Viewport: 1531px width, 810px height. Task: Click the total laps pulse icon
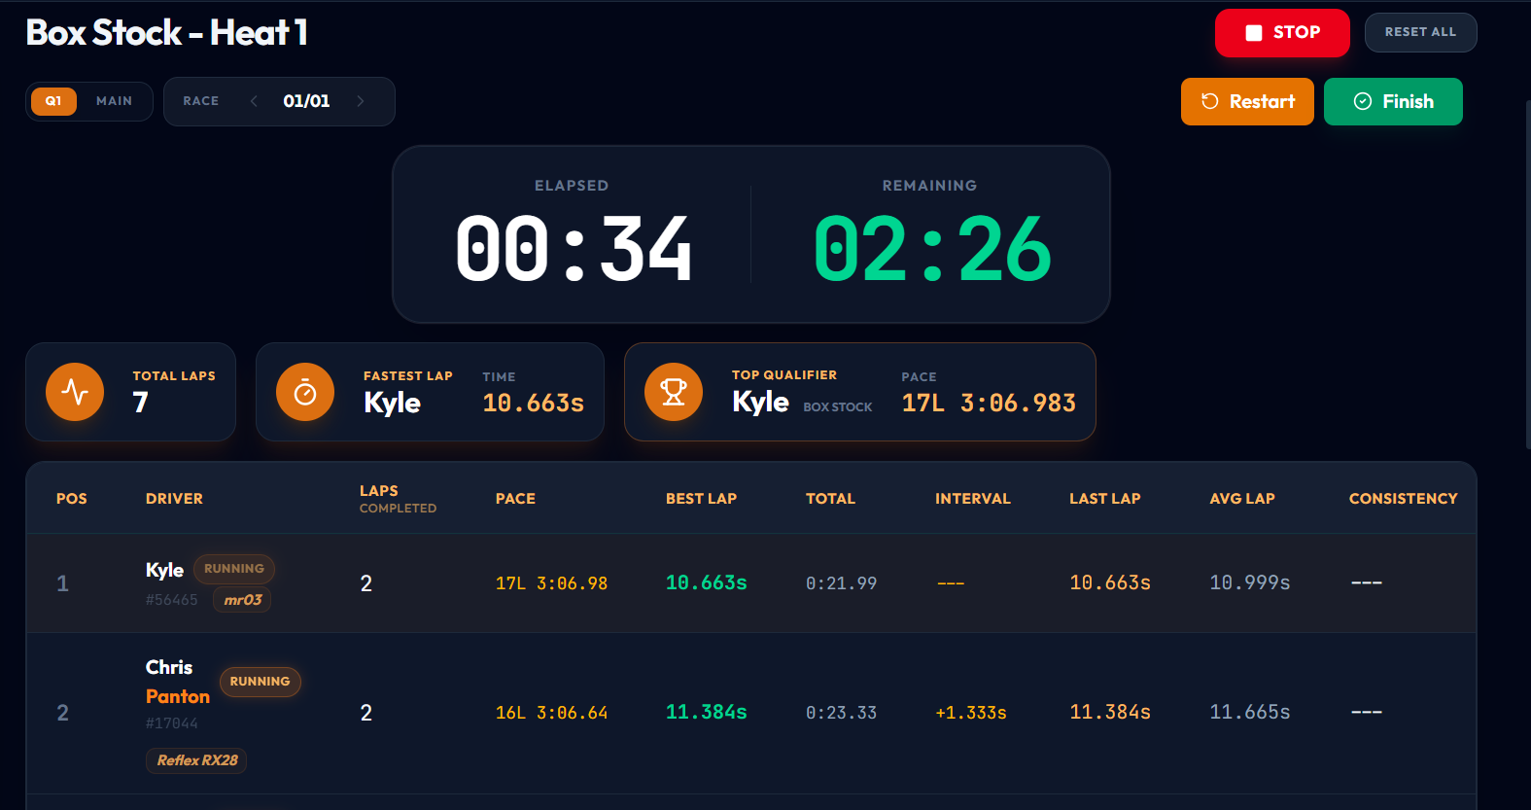click(75, 392)
